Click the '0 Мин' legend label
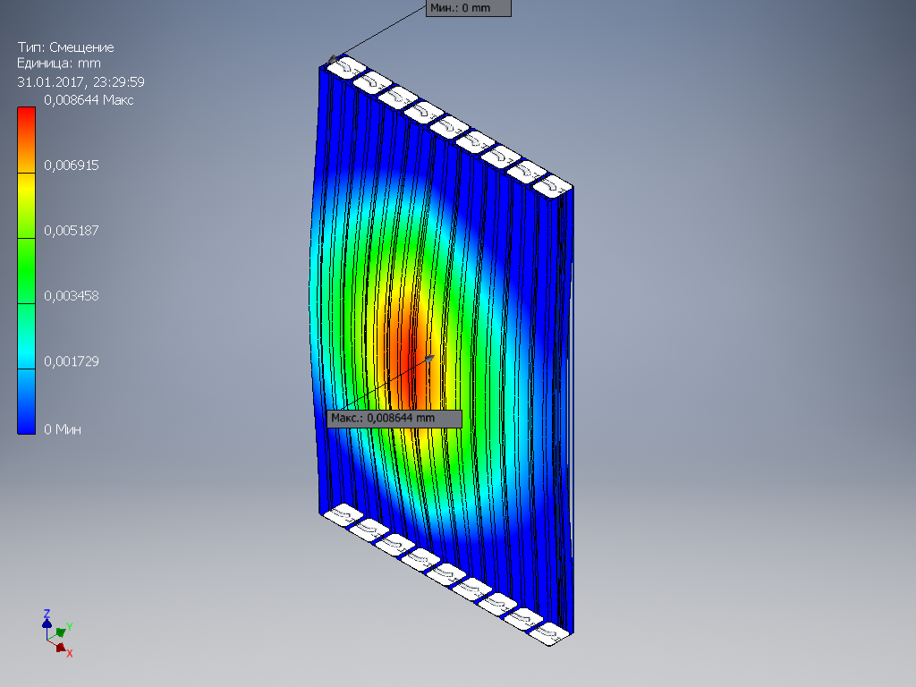 click(63, 429)
